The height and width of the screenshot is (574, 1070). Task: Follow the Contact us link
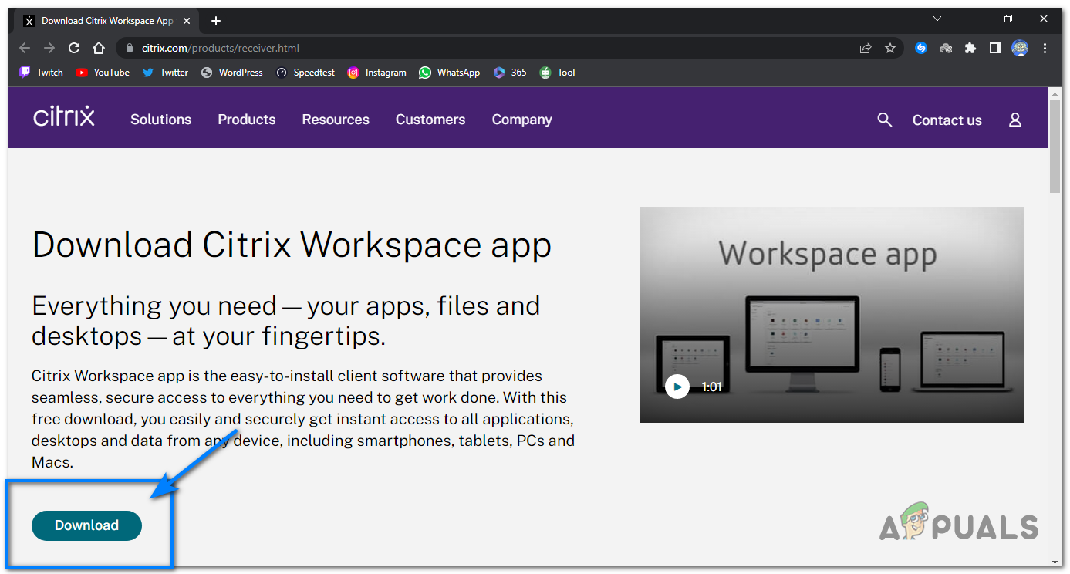coord(947,120)
